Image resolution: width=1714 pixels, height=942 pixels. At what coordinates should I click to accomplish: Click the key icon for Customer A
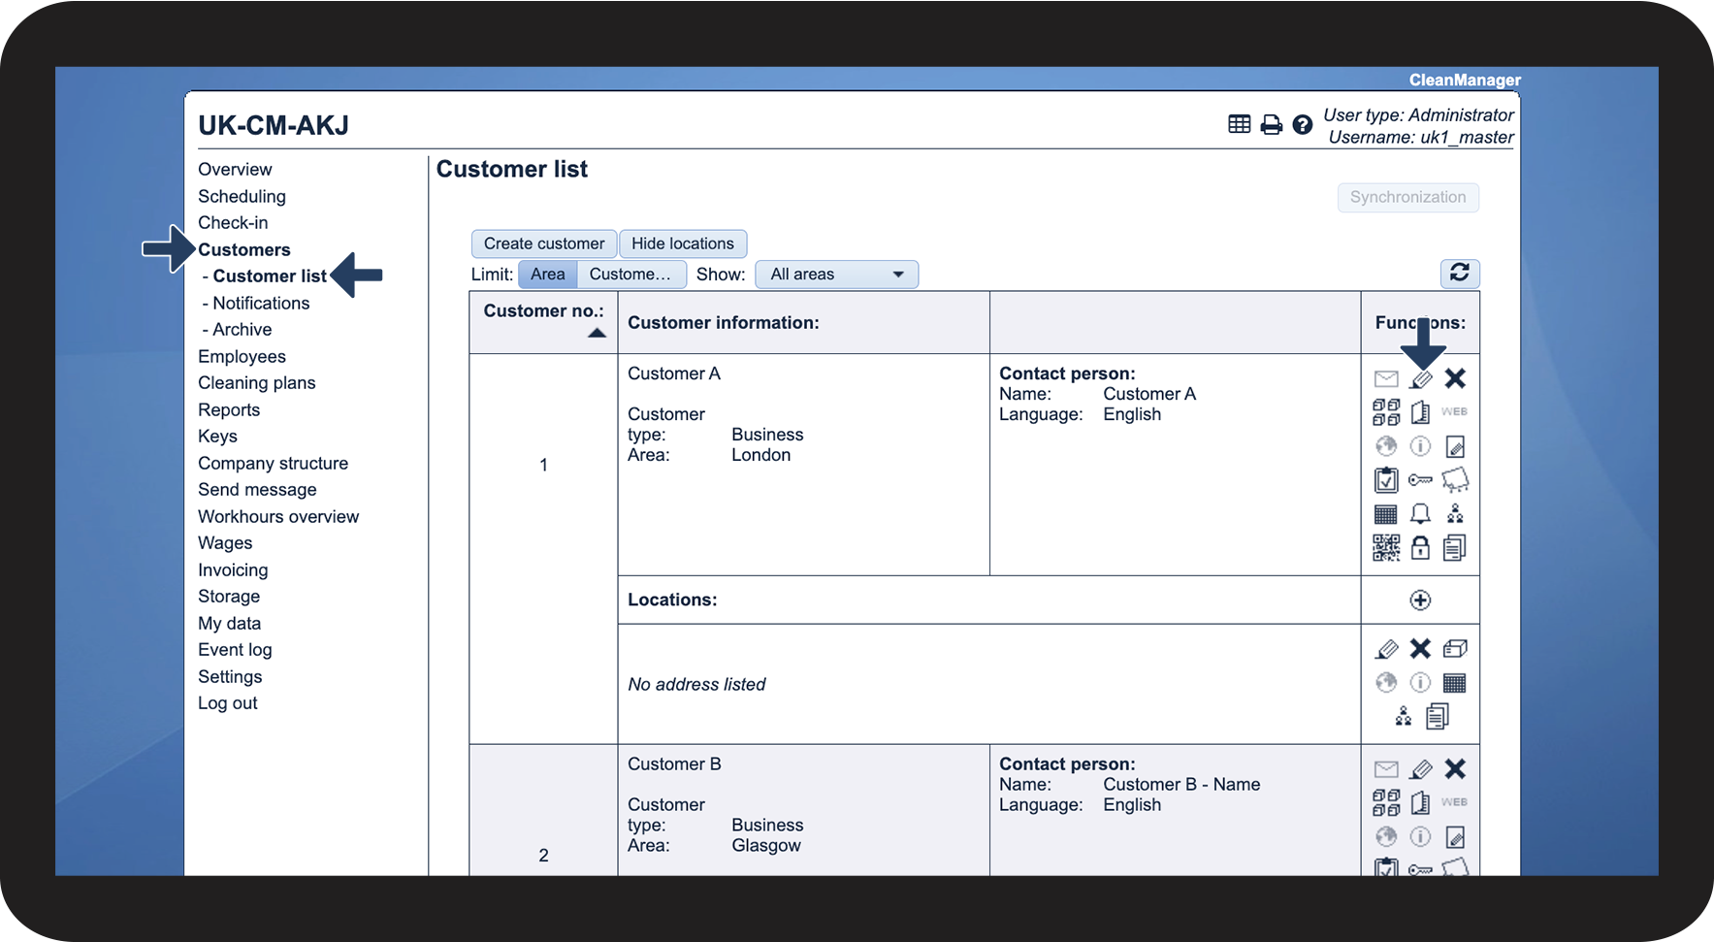point(1420,480)
